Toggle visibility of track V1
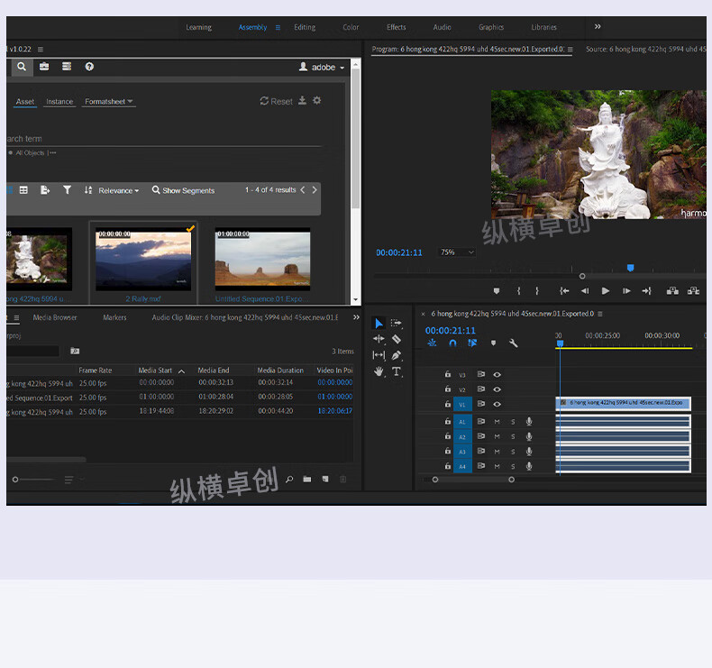Image resolution: width=712 pixels, height=668 pixels. tap(497, 405)
